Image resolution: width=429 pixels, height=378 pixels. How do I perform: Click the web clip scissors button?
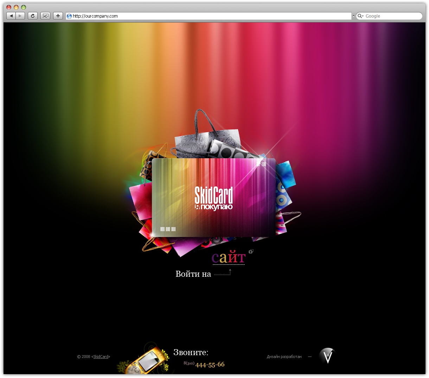point(45,16)
